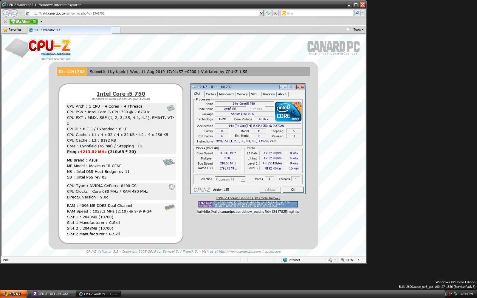This screenshot has width=477, height=298.
Task: Go back with the browser Back arrow
Action: [x=6, y=13]
